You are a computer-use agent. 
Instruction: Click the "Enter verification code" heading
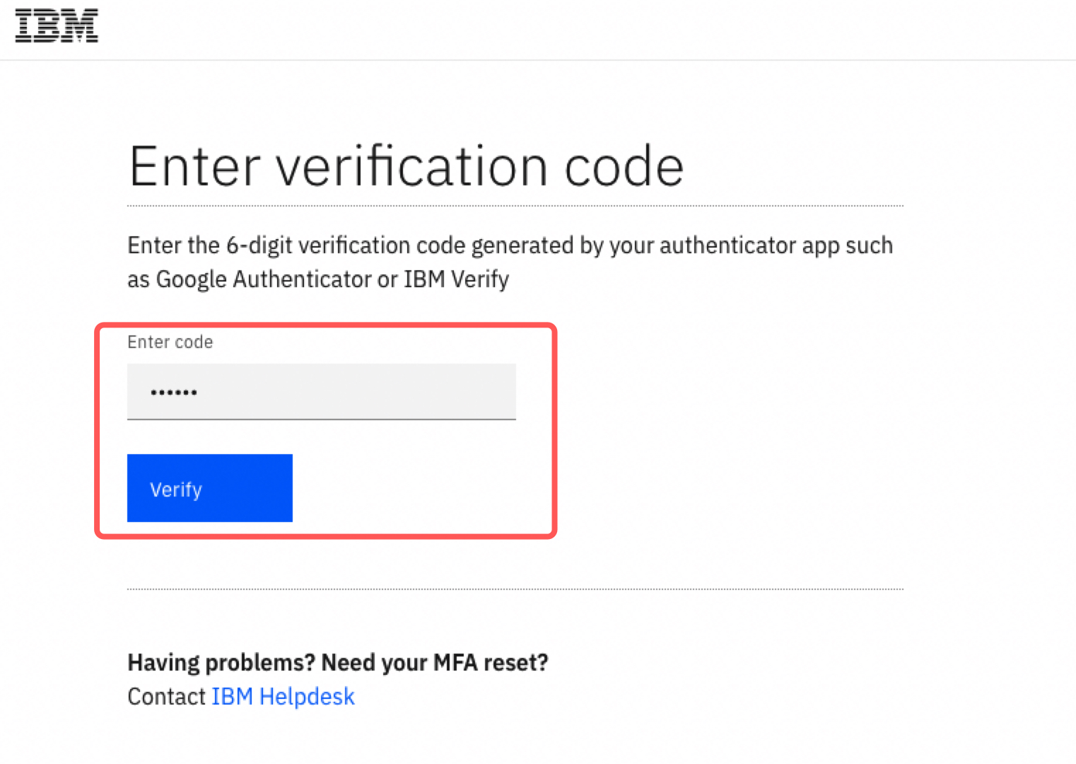tap(407, 167)
